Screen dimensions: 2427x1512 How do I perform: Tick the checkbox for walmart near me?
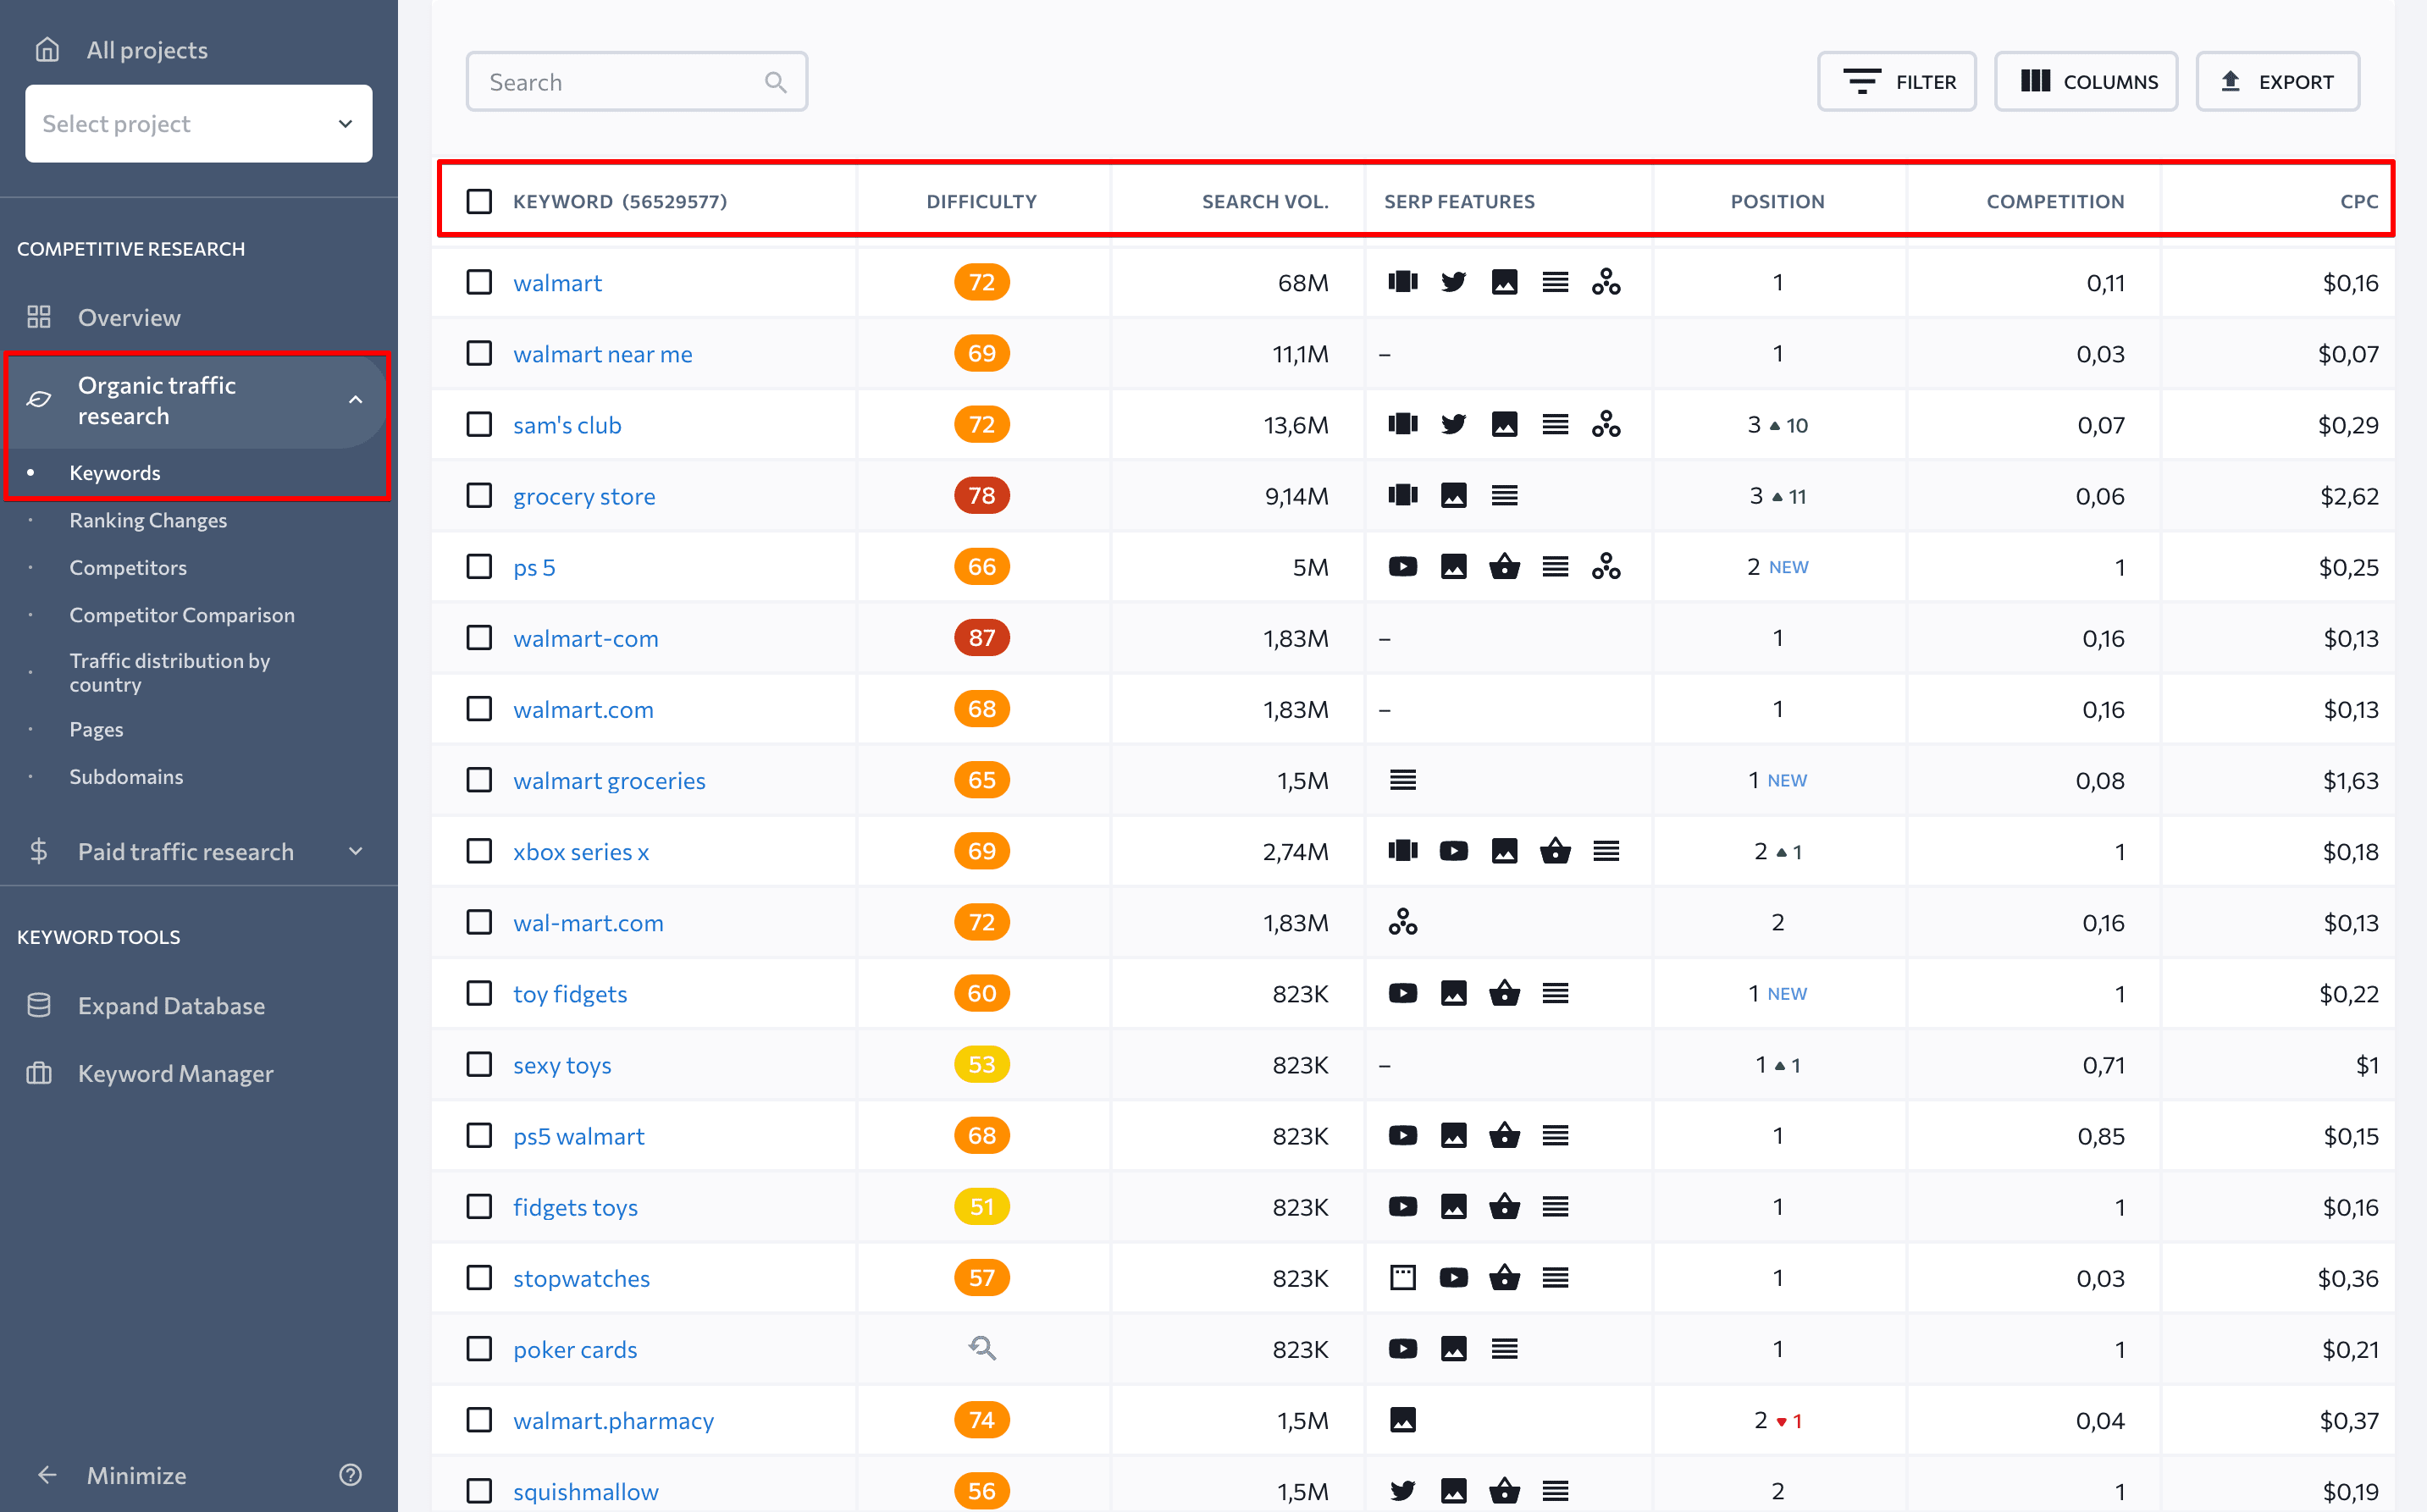click(x=479, y=353)
